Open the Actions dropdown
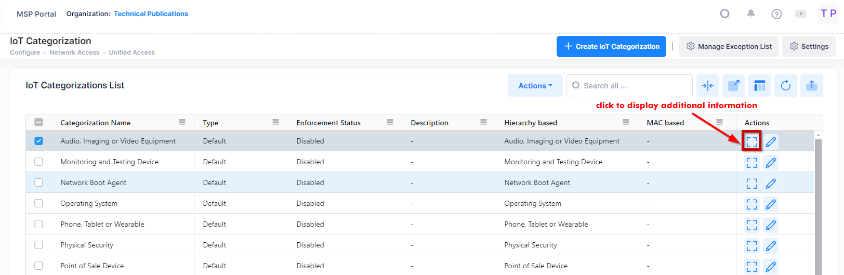 point(535,86)
